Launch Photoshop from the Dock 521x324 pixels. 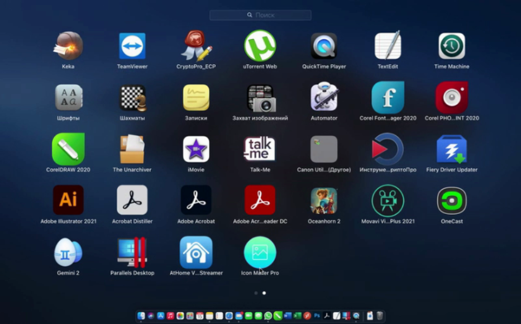pos(317,315)
